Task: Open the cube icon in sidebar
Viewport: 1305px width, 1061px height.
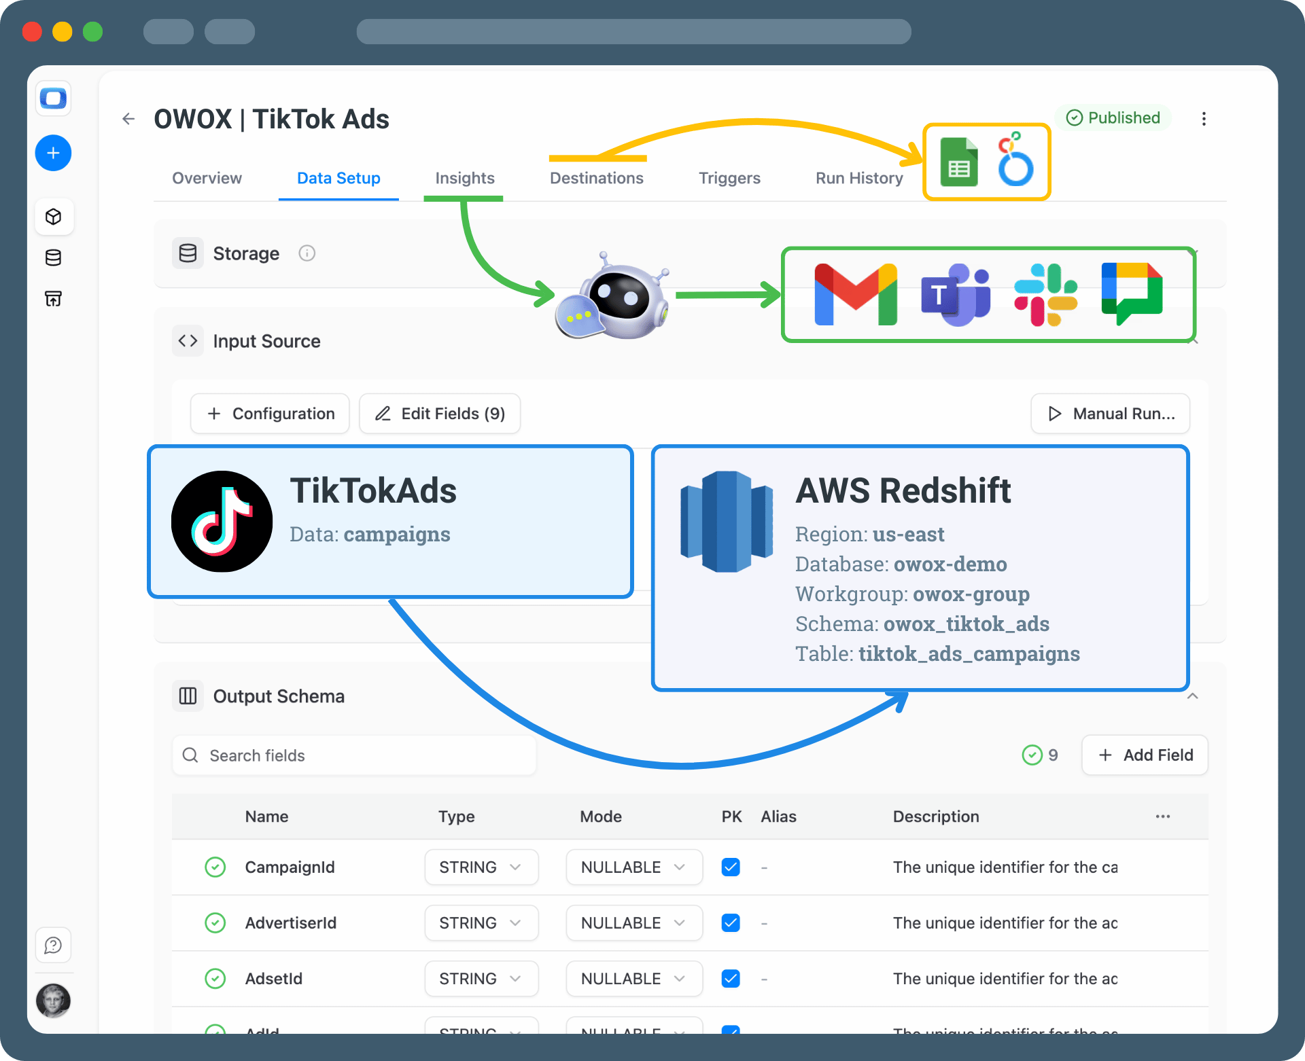Action: (x=53, y=217)
